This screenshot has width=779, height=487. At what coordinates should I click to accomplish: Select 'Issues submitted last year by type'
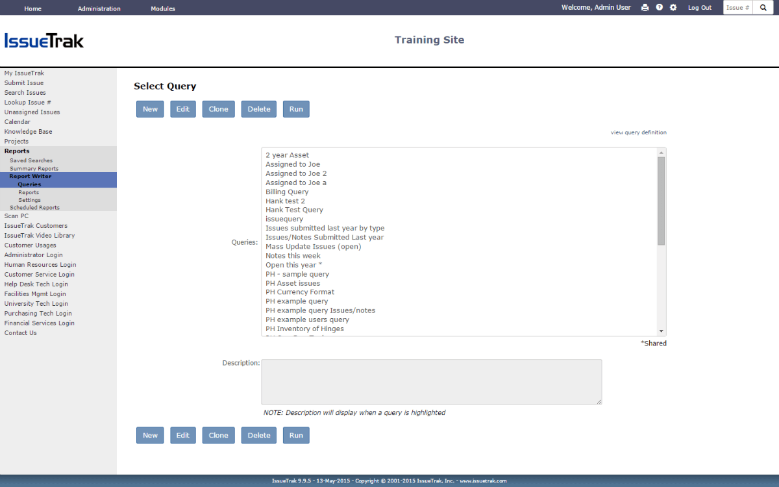325,228
